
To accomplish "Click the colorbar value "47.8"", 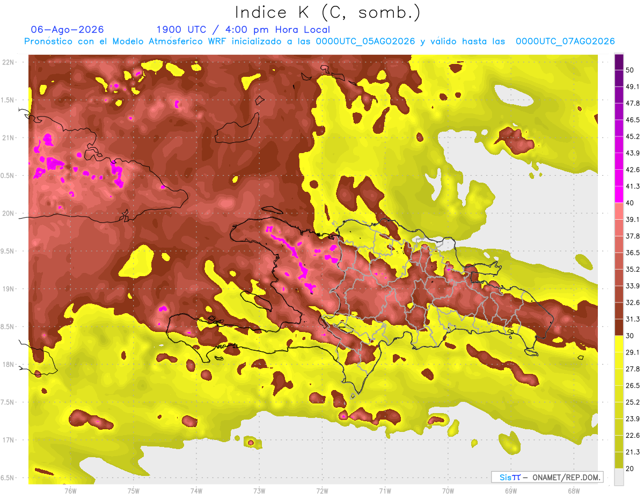I will [632, 103].
